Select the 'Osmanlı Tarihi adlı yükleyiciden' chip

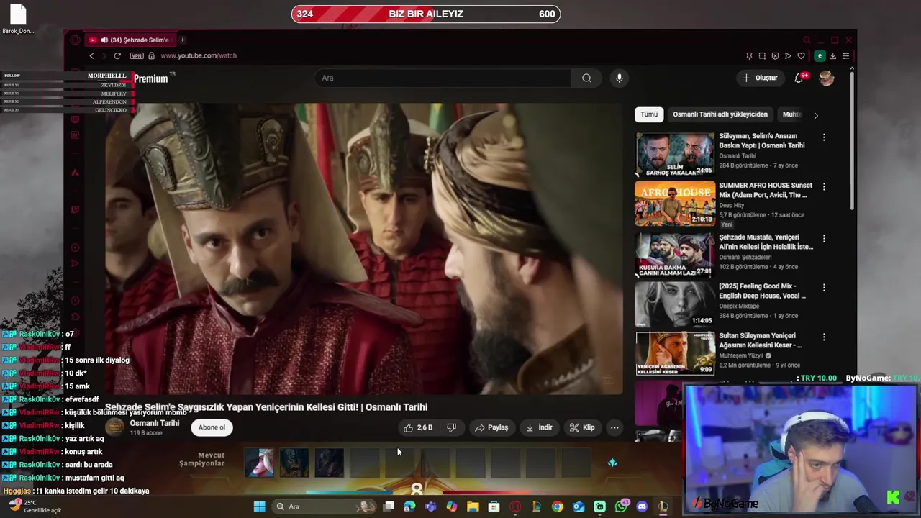coord(720,114)
